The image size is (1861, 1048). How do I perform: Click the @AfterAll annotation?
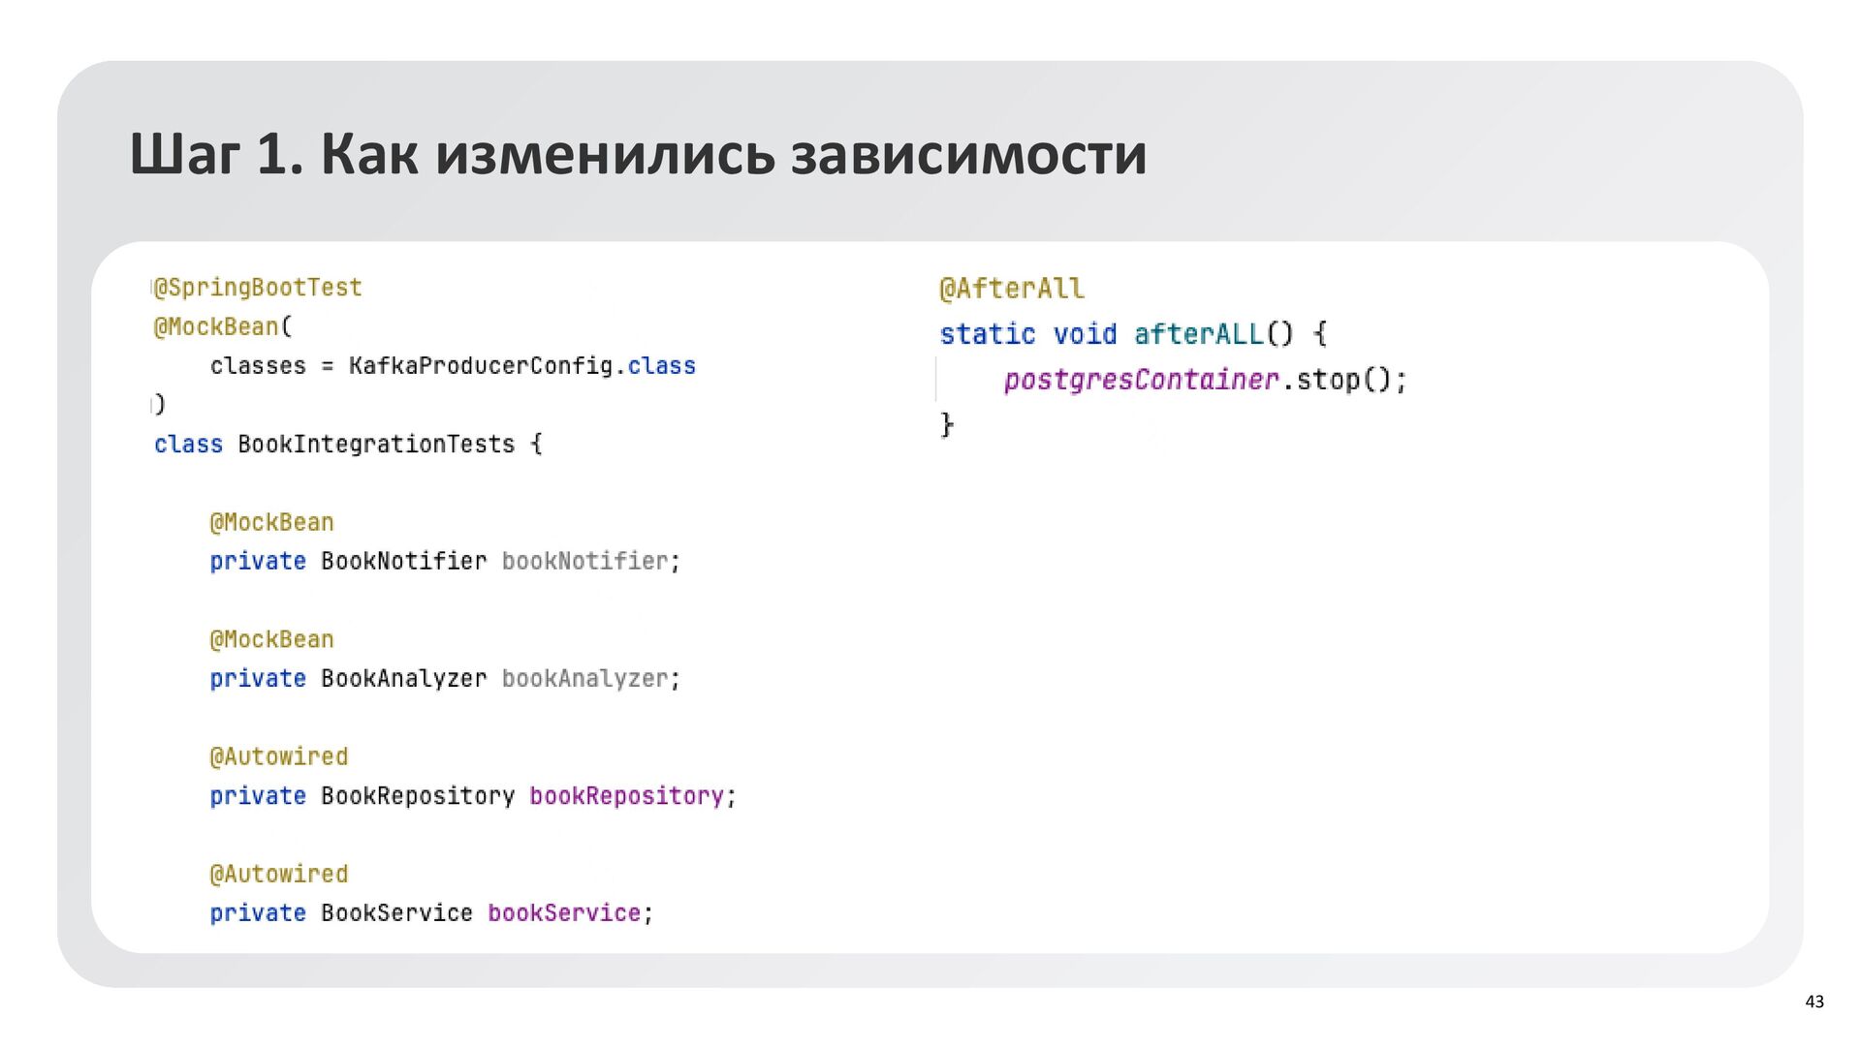pyautogui.click(x=1012, y=289)
